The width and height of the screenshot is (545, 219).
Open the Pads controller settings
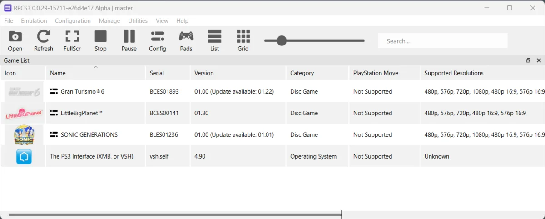click(186, 40)
